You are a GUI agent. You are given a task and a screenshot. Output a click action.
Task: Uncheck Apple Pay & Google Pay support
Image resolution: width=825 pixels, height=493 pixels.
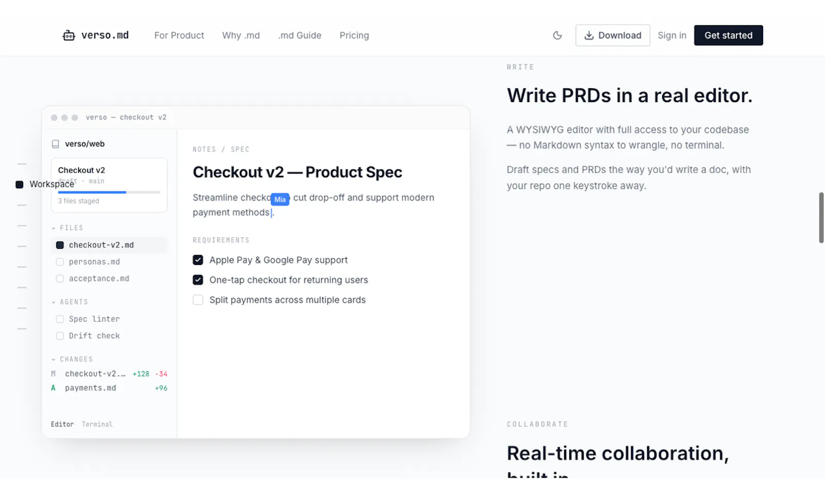coord(198,260)
